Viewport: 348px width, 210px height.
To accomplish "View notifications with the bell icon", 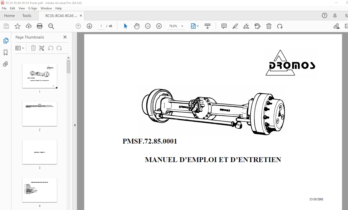I will pos(335,16).
